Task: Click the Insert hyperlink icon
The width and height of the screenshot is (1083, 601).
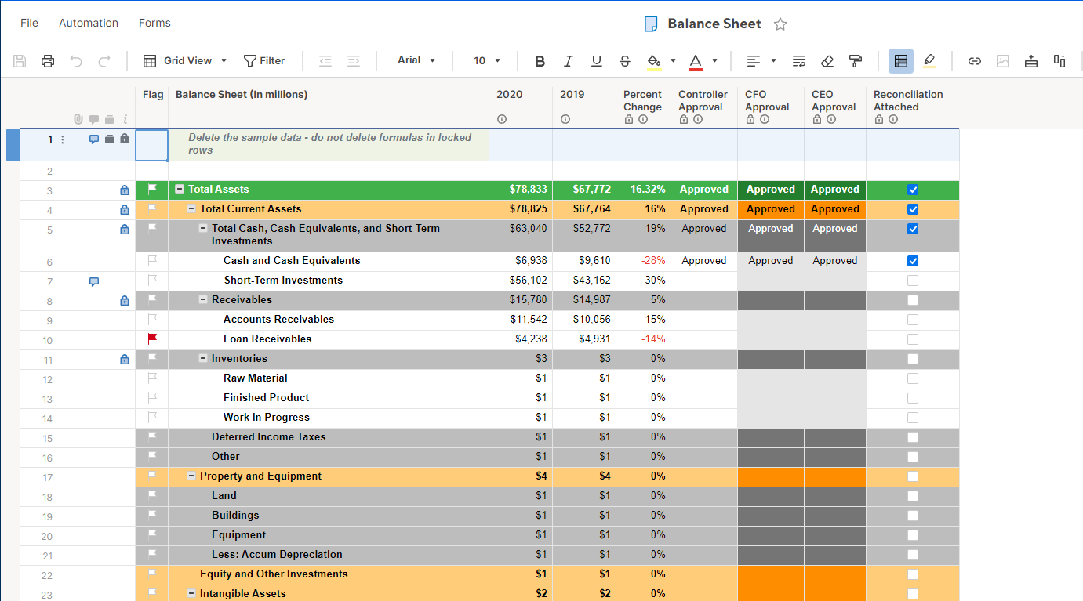Action: (975, 61)
